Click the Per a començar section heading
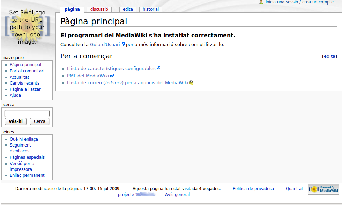 pos(87,56)
